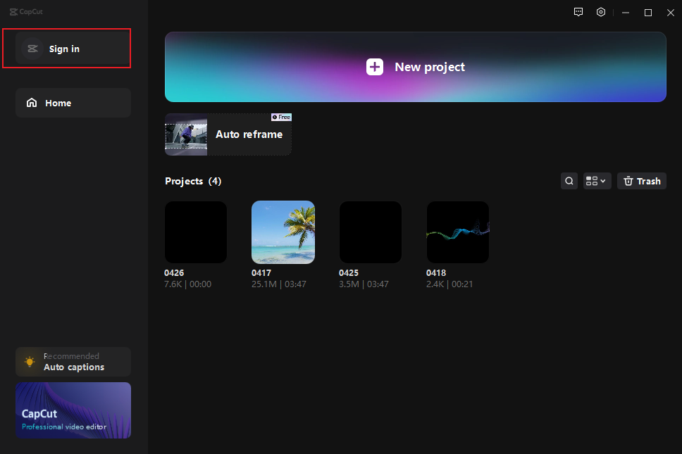The width and height of the screenshot is (682, 454).
Task: Close the CapCut window
Action: pos(670,13)
